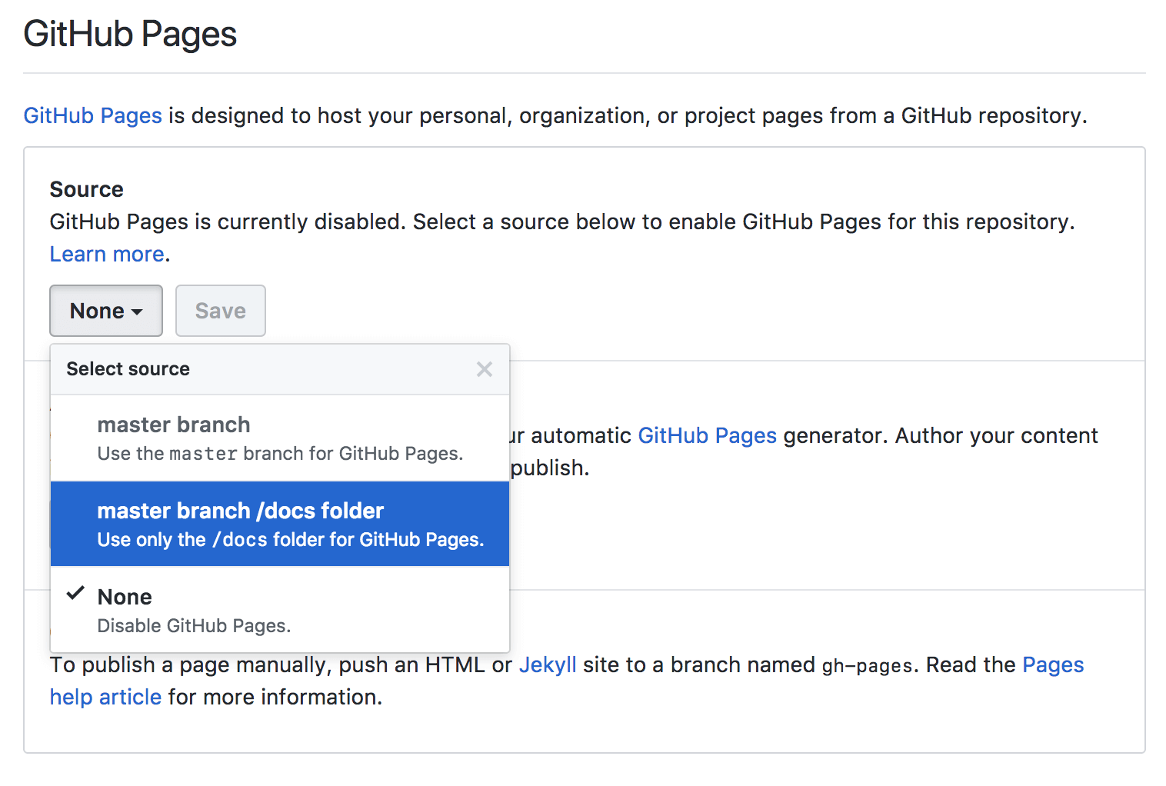The width and height of the screenshot is (1166, 786).
Task: Click the Select source popup header
Action: (x=280, y=369)
